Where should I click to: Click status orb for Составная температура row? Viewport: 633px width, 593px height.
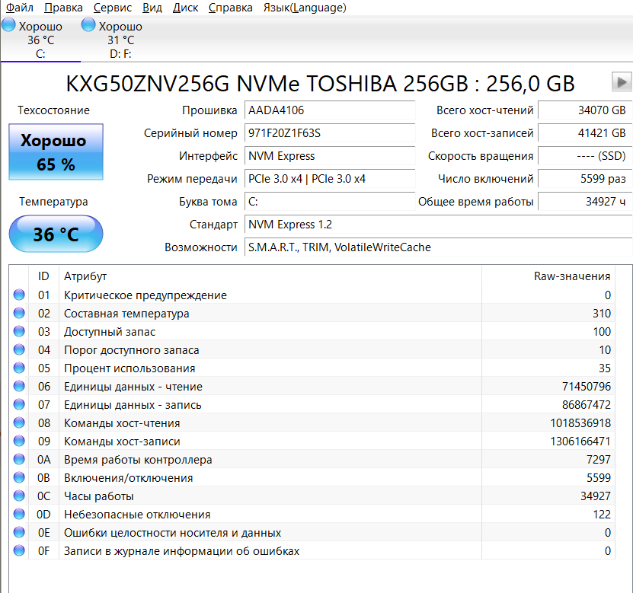click(x=19, y=314)
